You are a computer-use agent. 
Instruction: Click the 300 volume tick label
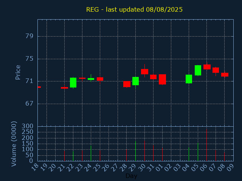pyautogui.click(x=28, y=126)
